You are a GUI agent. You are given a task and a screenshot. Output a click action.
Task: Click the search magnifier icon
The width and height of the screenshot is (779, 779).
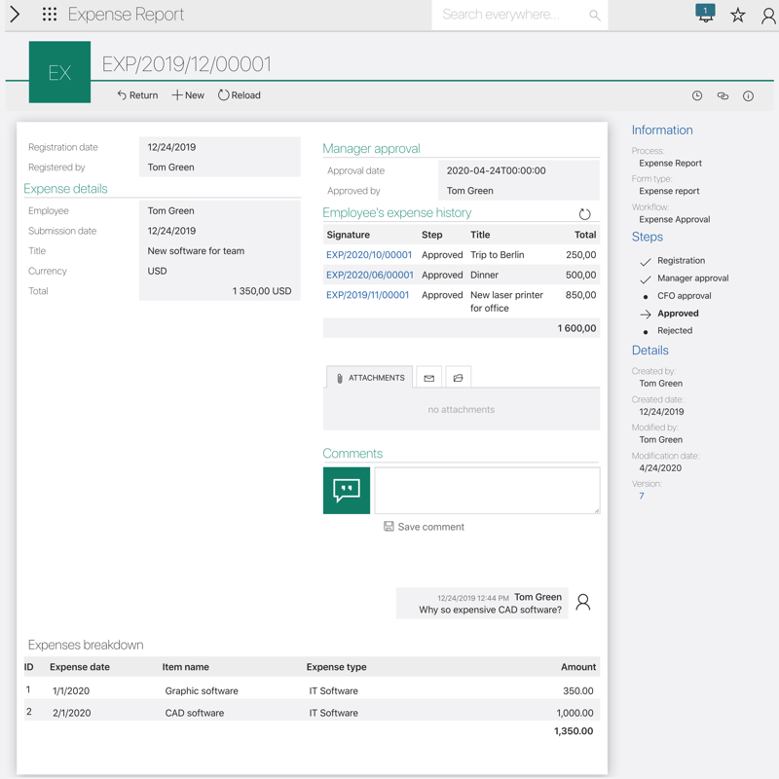pyautogui.click(x=594, y=16)
